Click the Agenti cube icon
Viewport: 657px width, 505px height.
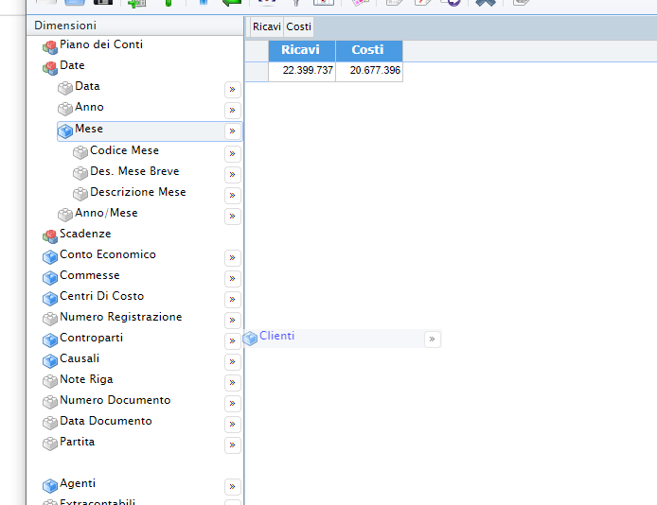point(49,485)
